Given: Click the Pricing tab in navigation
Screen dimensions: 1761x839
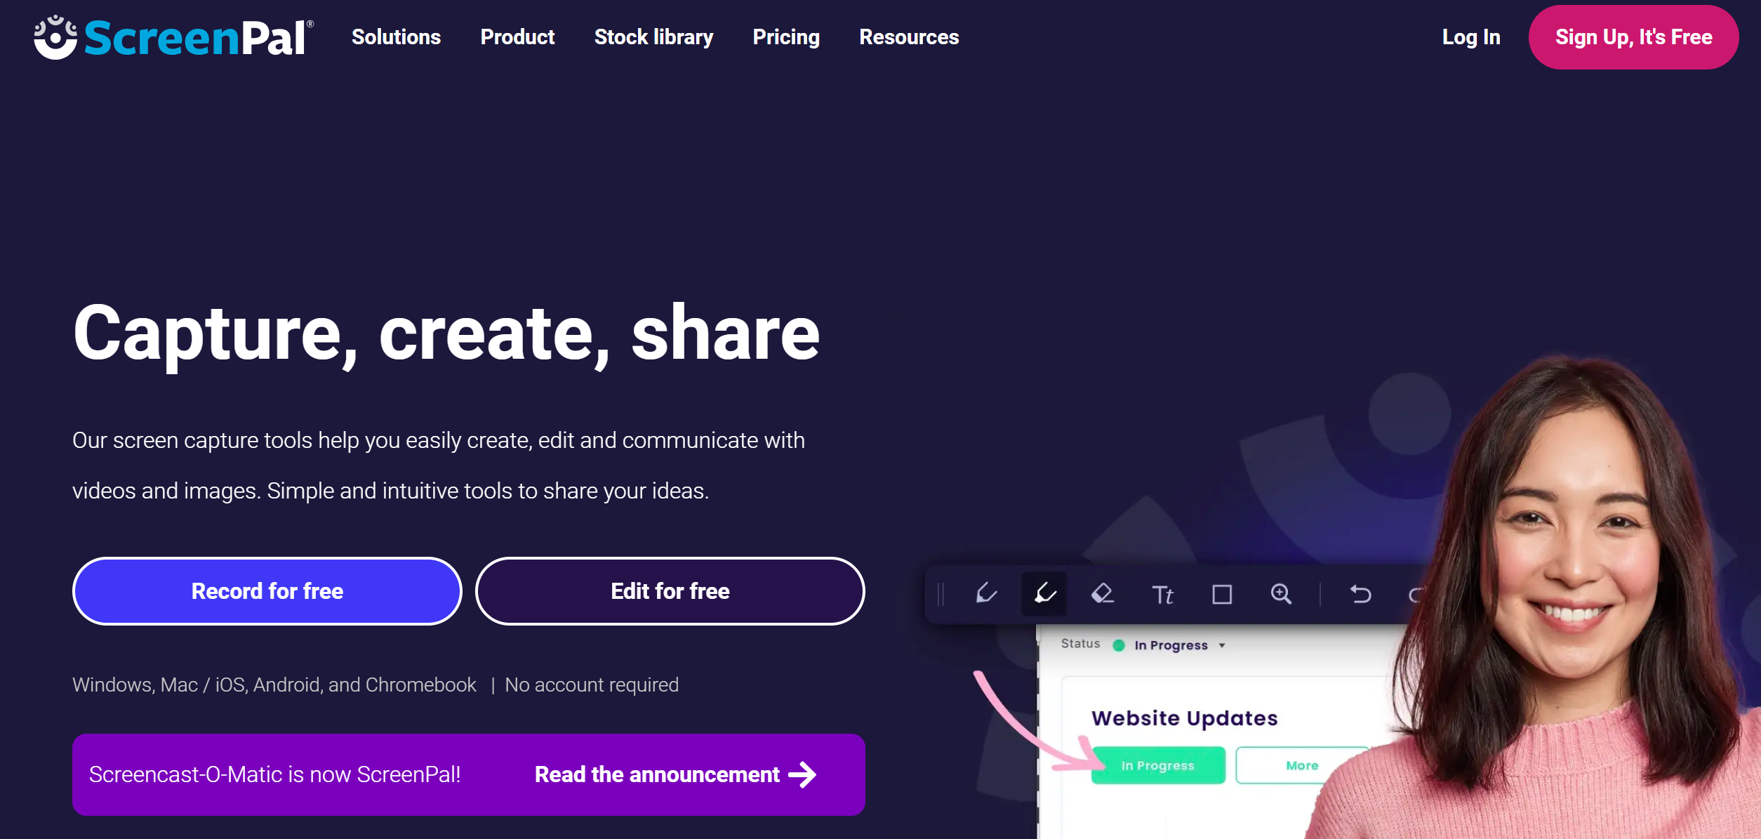Looking at the screenshot, I should point(788,37).
